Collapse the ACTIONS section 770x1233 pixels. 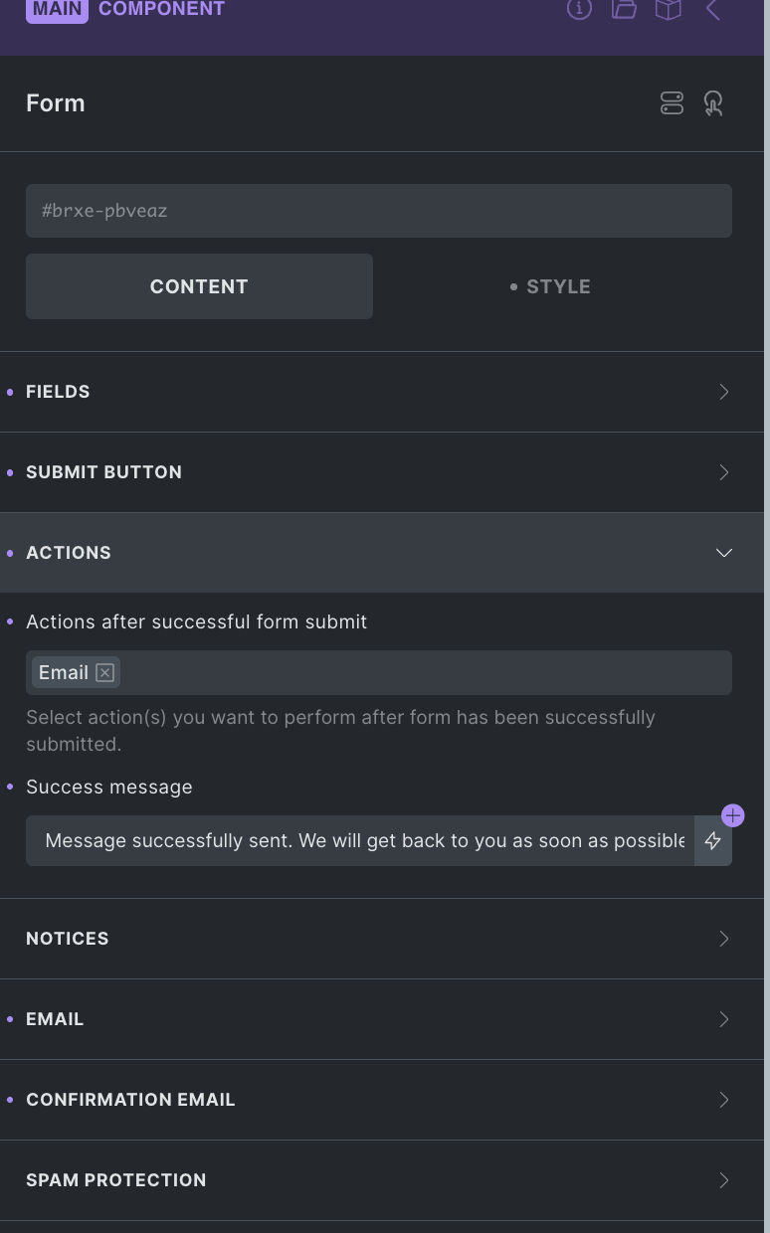pos(382,553)
